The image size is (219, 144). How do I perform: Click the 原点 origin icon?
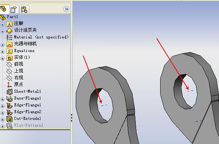9,85
